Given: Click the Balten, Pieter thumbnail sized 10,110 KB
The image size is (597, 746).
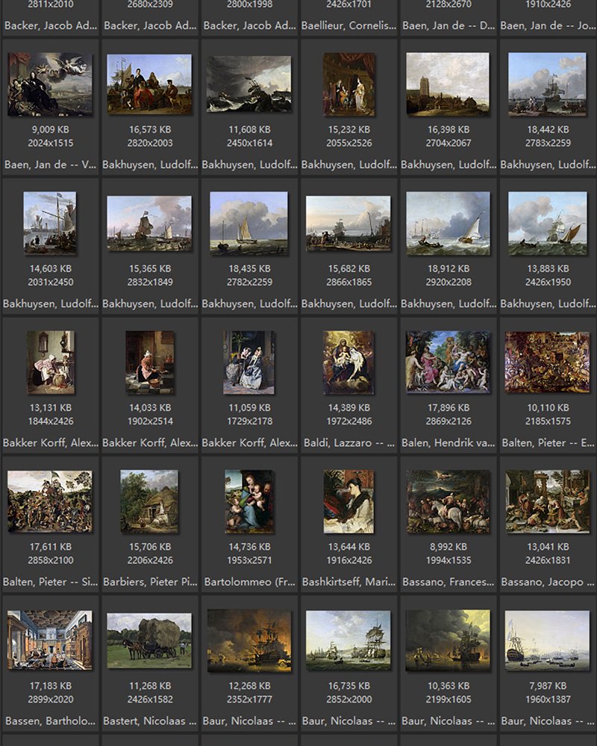Looking at the screenshot, I should pyautogui.click(x=547, y=363).
